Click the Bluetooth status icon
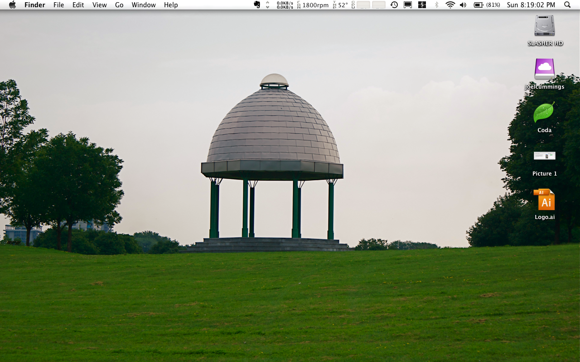The height and width of the screenshot is (362, 580). point(436,5)
